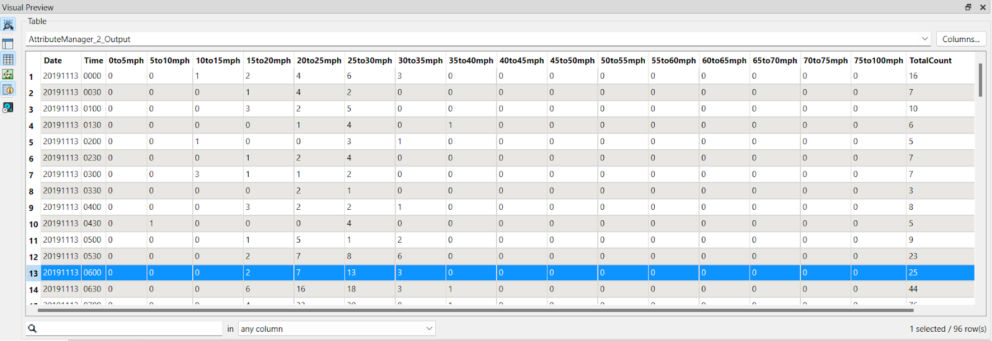Screen dimensions: 992x341
Task: Click the 70to75mph column header
Action: pos(826,61)
